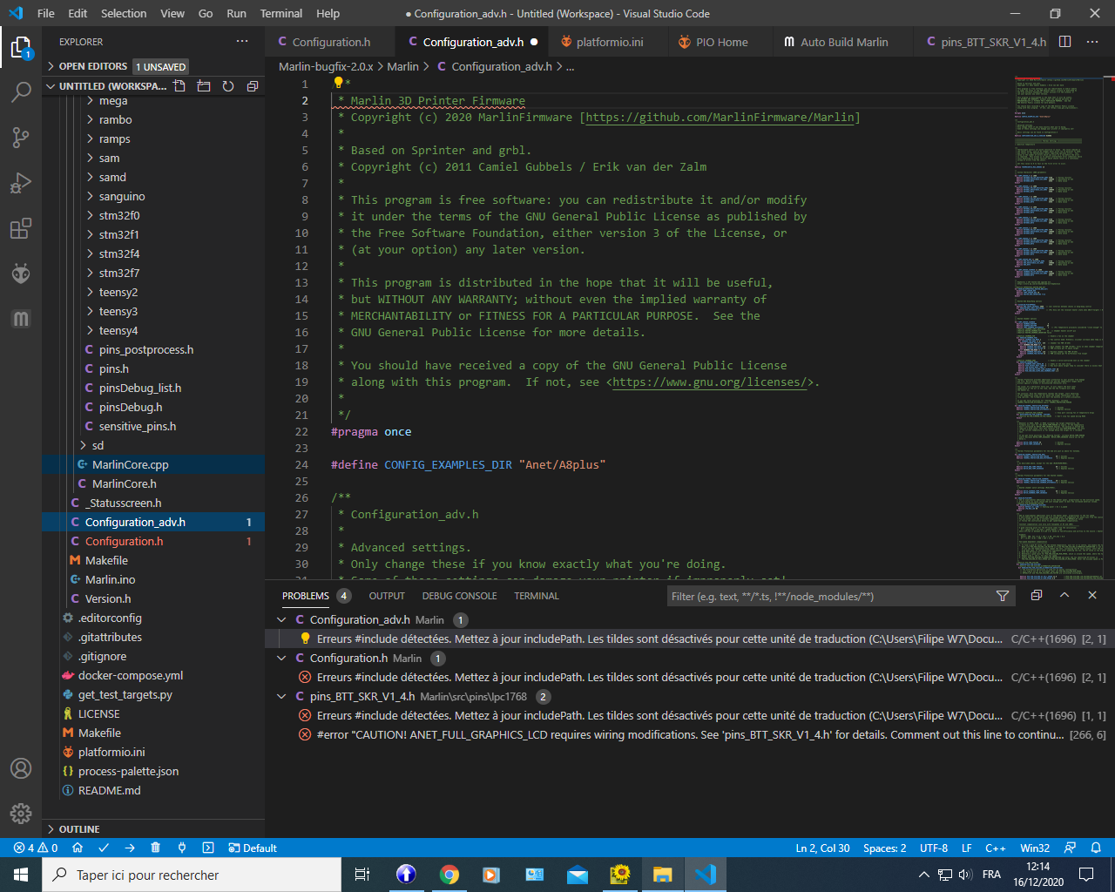The height and width of the screenshot is (892, 1115).
Task: Expand the OUTLINE section
Action: click(79, 829)
